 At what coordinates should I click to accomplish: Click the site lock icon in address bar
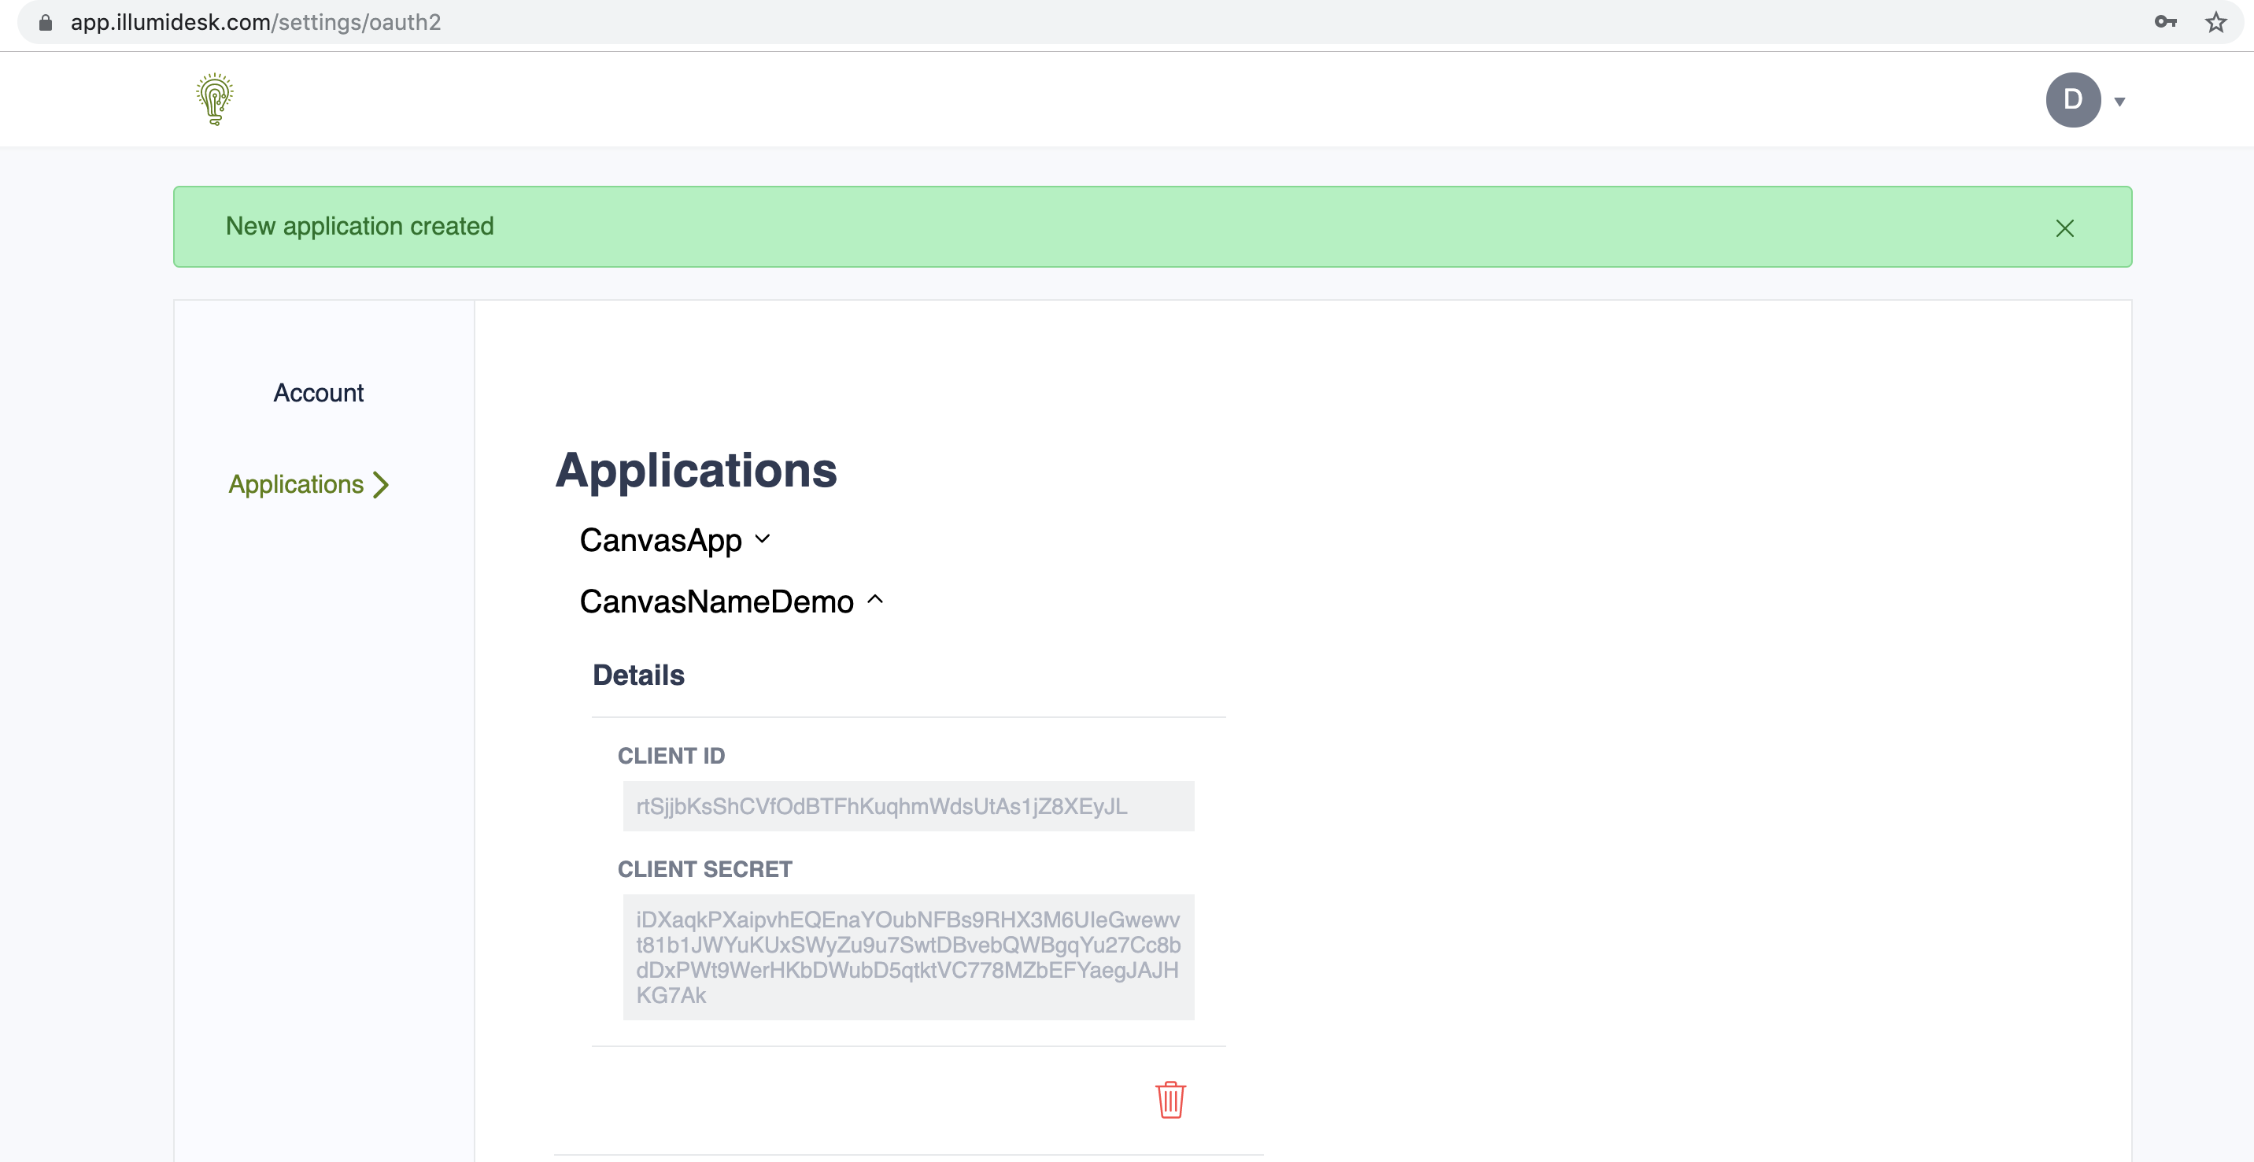tap(46, 22)
